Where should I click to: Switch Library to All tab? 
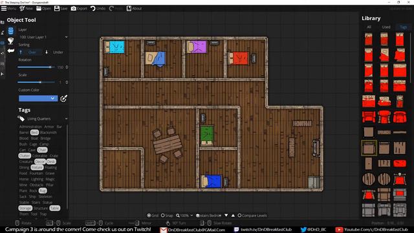369,27
